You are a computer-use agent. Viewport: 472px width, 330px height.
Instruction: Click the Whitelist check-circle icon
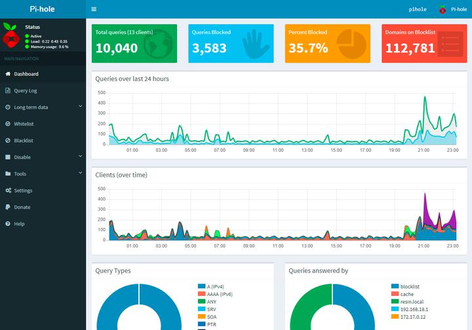(x=8, y=124)
